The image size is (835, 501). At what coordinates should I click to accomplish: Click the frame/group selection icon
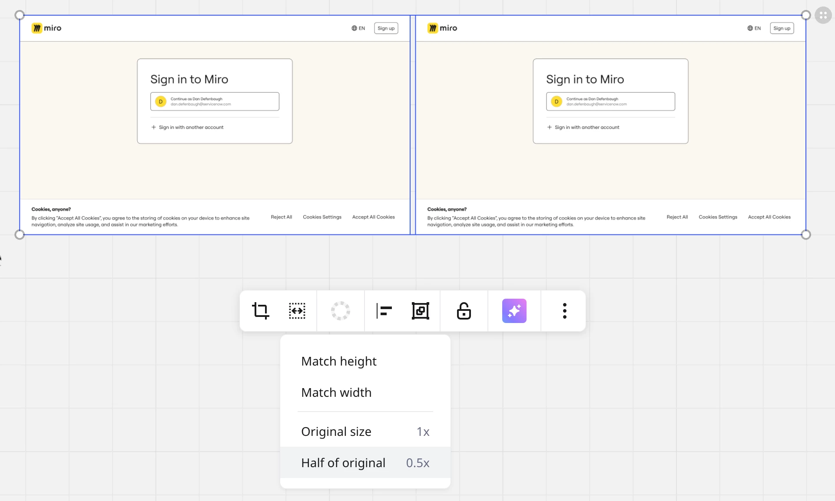coord(420,311)
